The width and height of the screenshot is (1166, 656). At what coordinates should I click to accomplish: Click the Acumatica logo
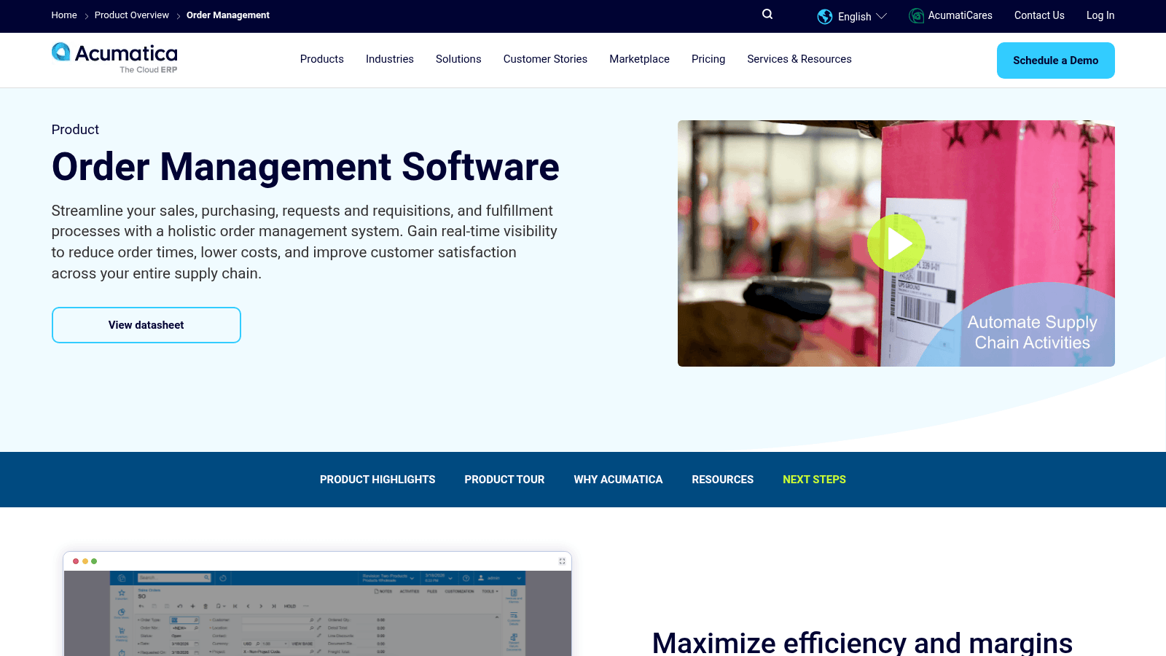click(x=114, y=58)
